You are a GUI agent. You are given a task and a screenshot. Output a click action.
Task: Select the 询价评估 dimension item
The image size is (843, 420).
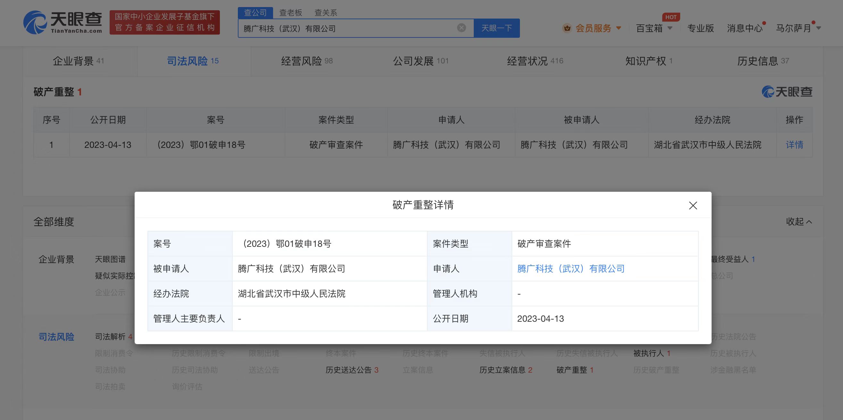click(187, 387)
